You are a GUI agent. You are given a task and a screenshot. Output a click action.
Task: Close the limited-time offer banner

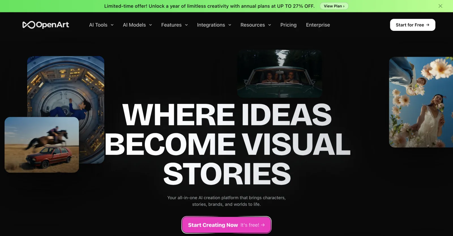(440, 6)
